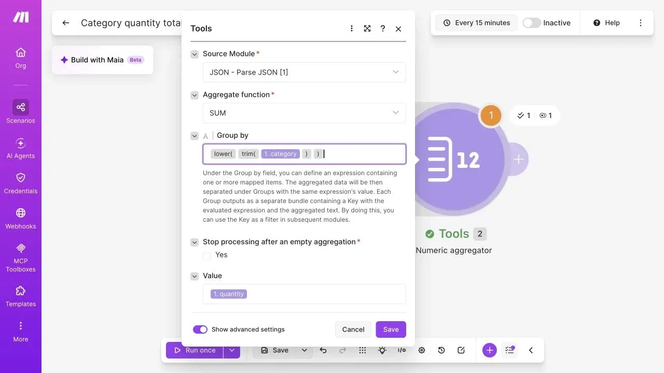The width and height of the screenshot is (664, 373).
Task: Open the Webhooks section
Action: (x=21, y=219)
